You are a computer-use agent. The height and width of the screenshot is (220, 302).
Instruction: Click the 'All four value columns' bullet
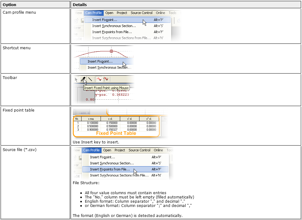point(126,193)
